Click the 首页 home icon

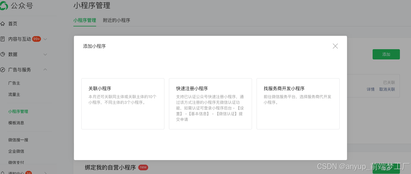(3, 24)
